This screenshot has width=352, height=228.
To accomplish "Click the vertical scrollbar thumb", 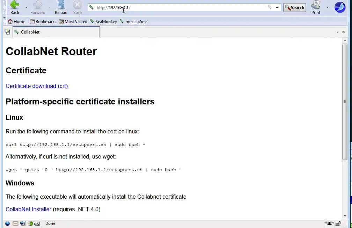I will pos(345,102).
